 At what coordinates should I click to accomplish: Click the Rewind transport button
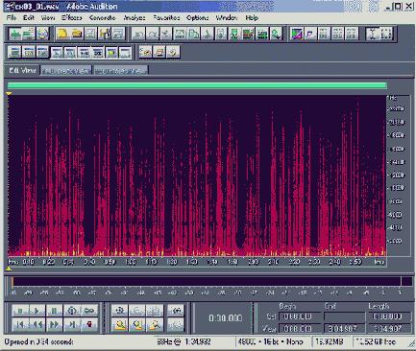[x=37, y=324]
